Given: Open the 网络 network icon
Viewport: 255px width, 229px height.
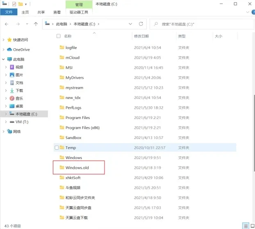Looking at the screenshot, I should click(9, 131).
